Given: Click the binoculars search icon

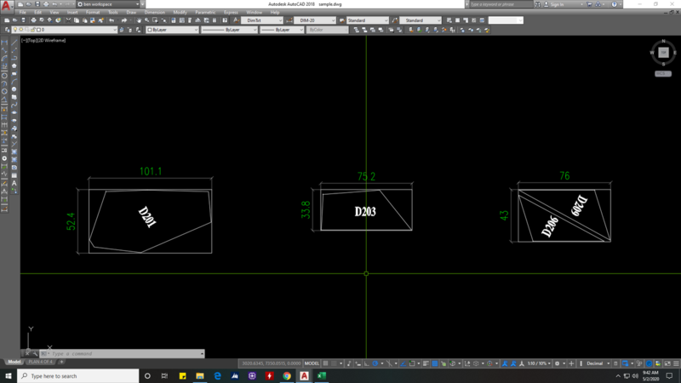Looking at the screenshot, I should click(538, 4).
